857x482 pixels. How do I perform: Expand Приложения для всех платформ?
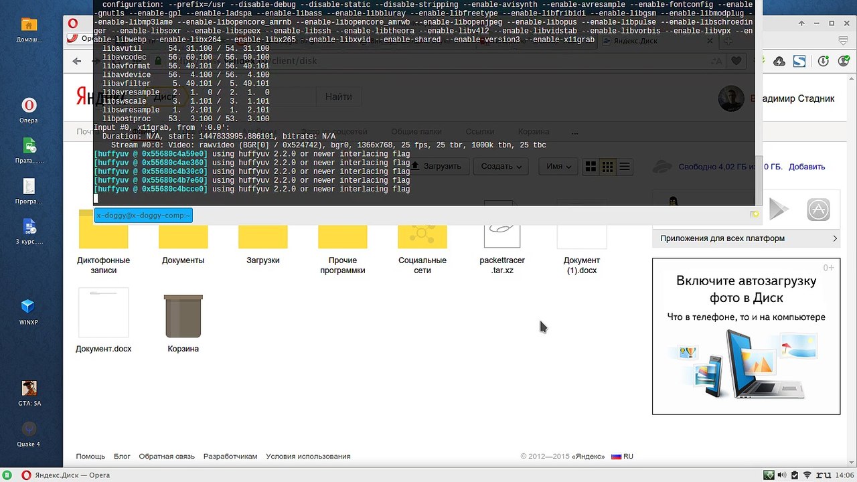[x=747, y=238]
